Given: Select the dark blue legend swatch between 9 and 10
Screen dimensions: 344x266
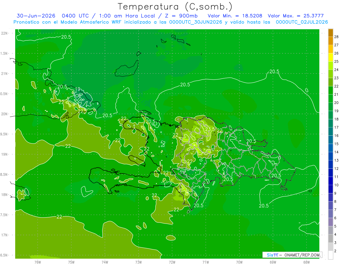Looking at the screenshot, I should (x=331, y=189).
